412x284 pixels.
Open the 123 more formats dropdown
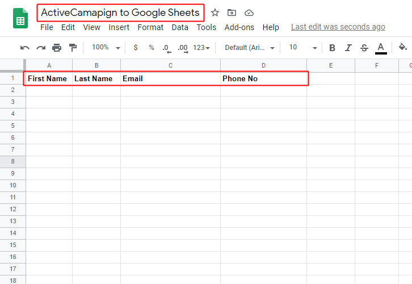201,48
